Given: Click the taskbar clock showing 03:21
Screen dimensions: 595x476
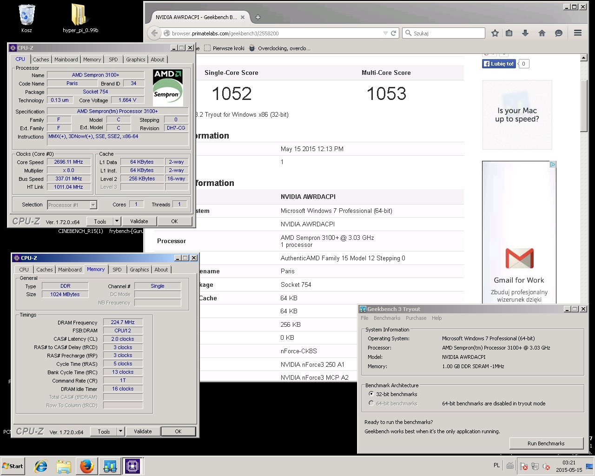Looking at the screenshot, I should click(x=569, y=466).
